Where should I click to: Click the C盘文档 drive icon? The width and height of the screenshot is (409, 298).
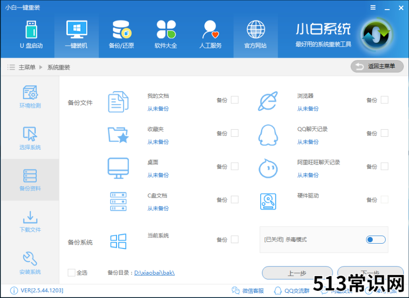118,201
